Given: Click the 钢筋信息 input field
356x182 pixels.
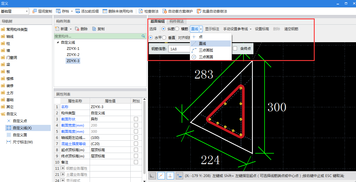Looking at the screenshot, I should (x=179, y=49).
